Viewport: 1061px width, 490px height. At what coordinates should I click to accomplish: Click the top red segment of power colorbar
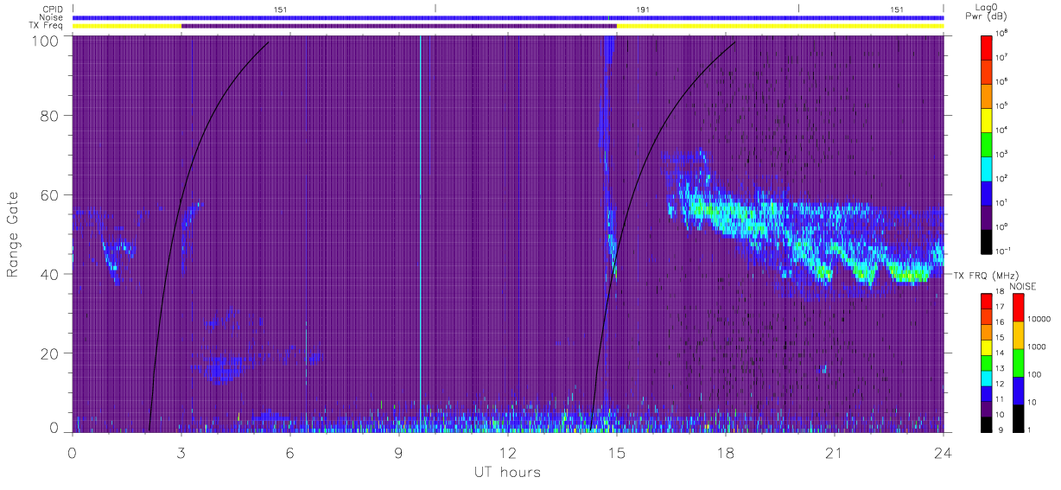987,46
